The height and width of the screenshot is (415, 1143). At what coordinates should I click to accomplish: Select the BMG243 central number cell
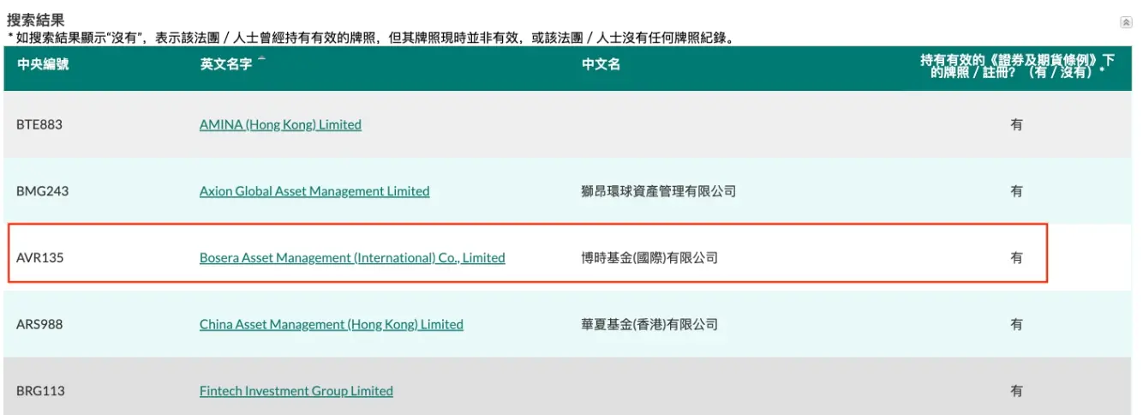[x=42, y=191]
